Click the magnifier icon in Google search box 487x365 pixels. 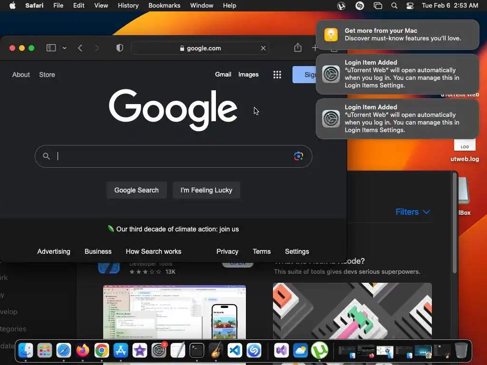click(x=46, y=156)
